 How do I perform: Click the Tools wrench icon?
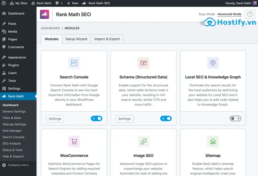pos(4,81)
